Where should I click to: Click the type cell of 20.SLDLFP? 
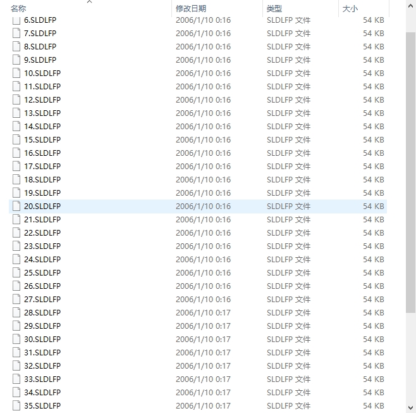(288, 206)
